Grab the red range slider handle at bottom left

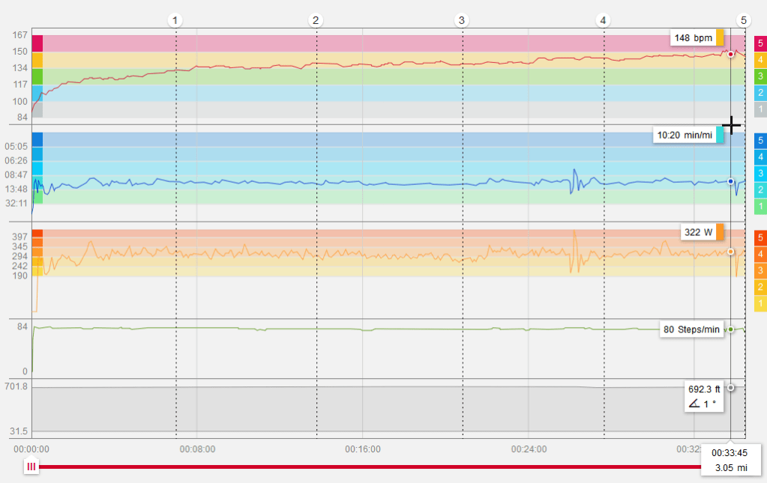31,467
